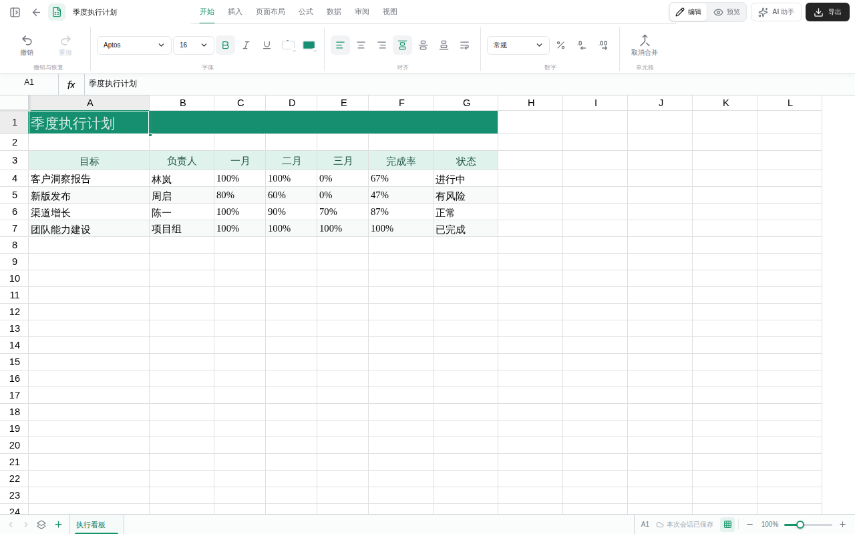This screenshot has height=534, width=855.
Task: Open the Aptos font dropdown
Action: coord(134,45)
